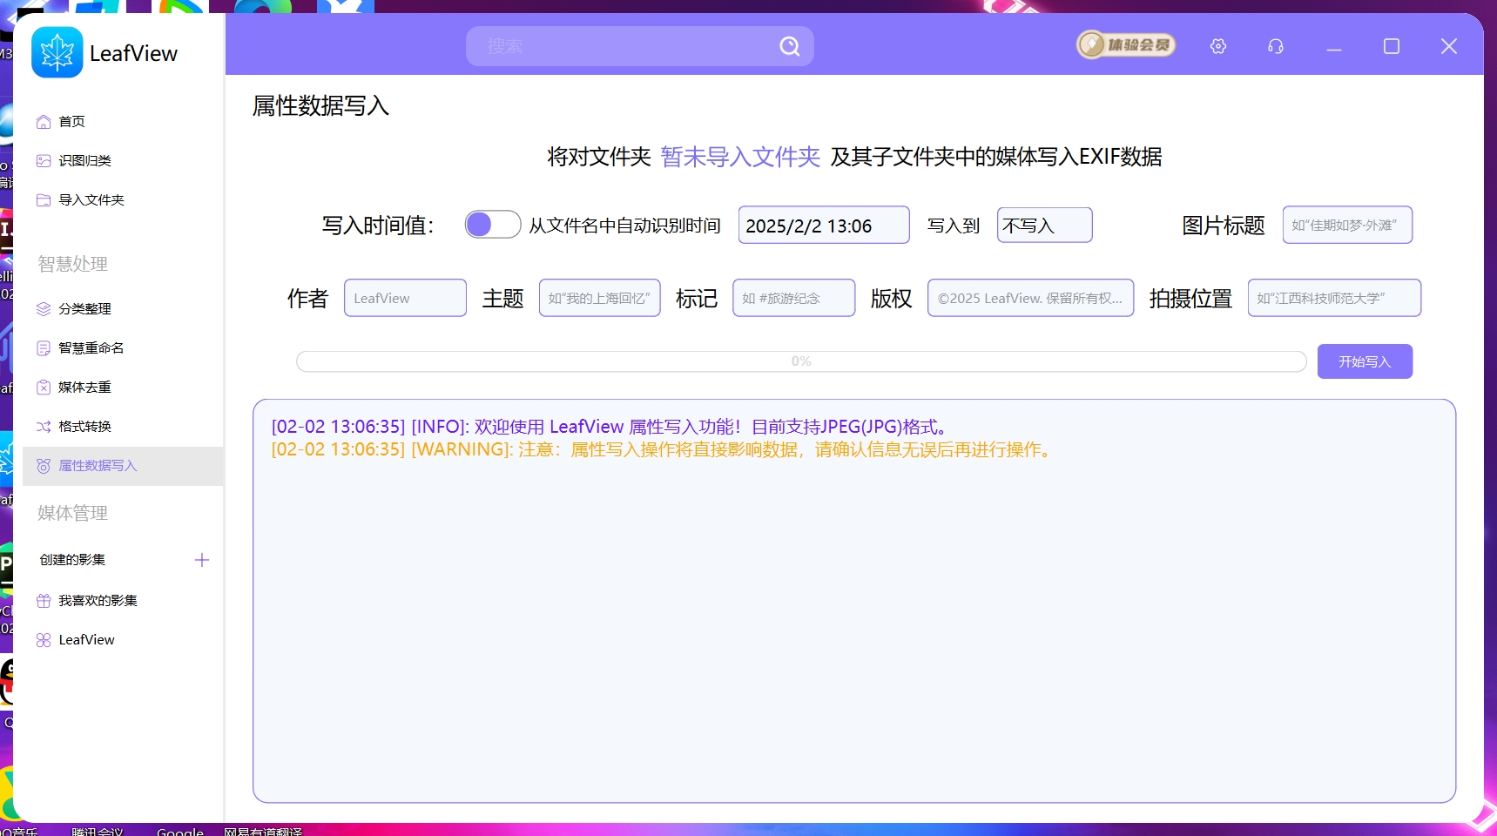
Task: Maximize the LeafView window
Action: point(1392,46)
